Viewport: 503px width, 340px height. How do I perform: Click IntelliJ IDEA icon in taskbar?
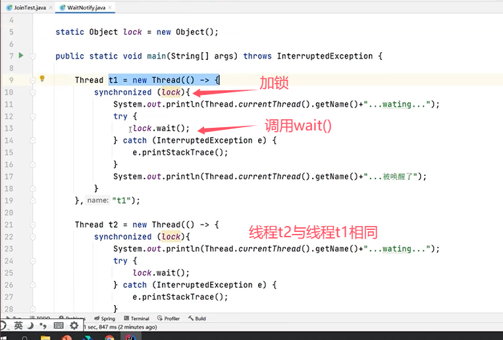[x=130, y=337]
